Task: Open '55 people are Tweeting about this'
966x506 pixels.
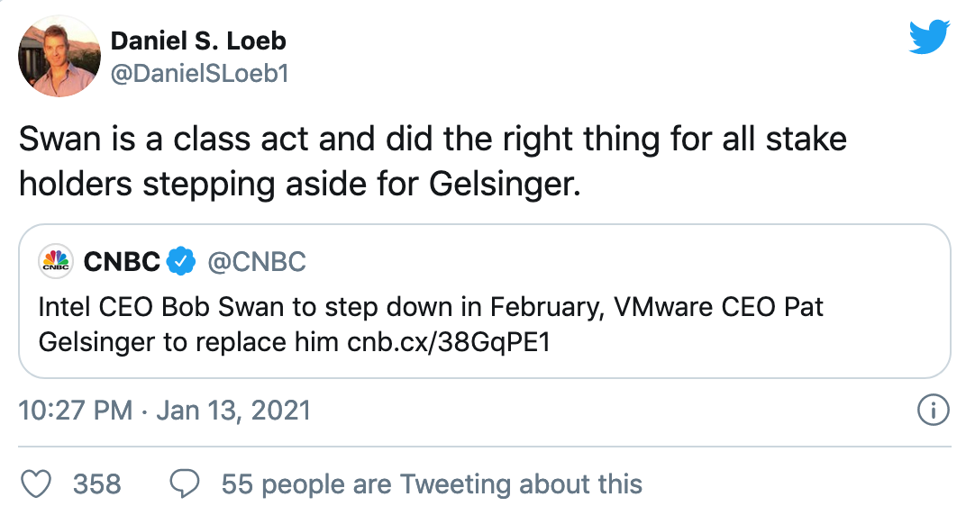Action: 432,483
